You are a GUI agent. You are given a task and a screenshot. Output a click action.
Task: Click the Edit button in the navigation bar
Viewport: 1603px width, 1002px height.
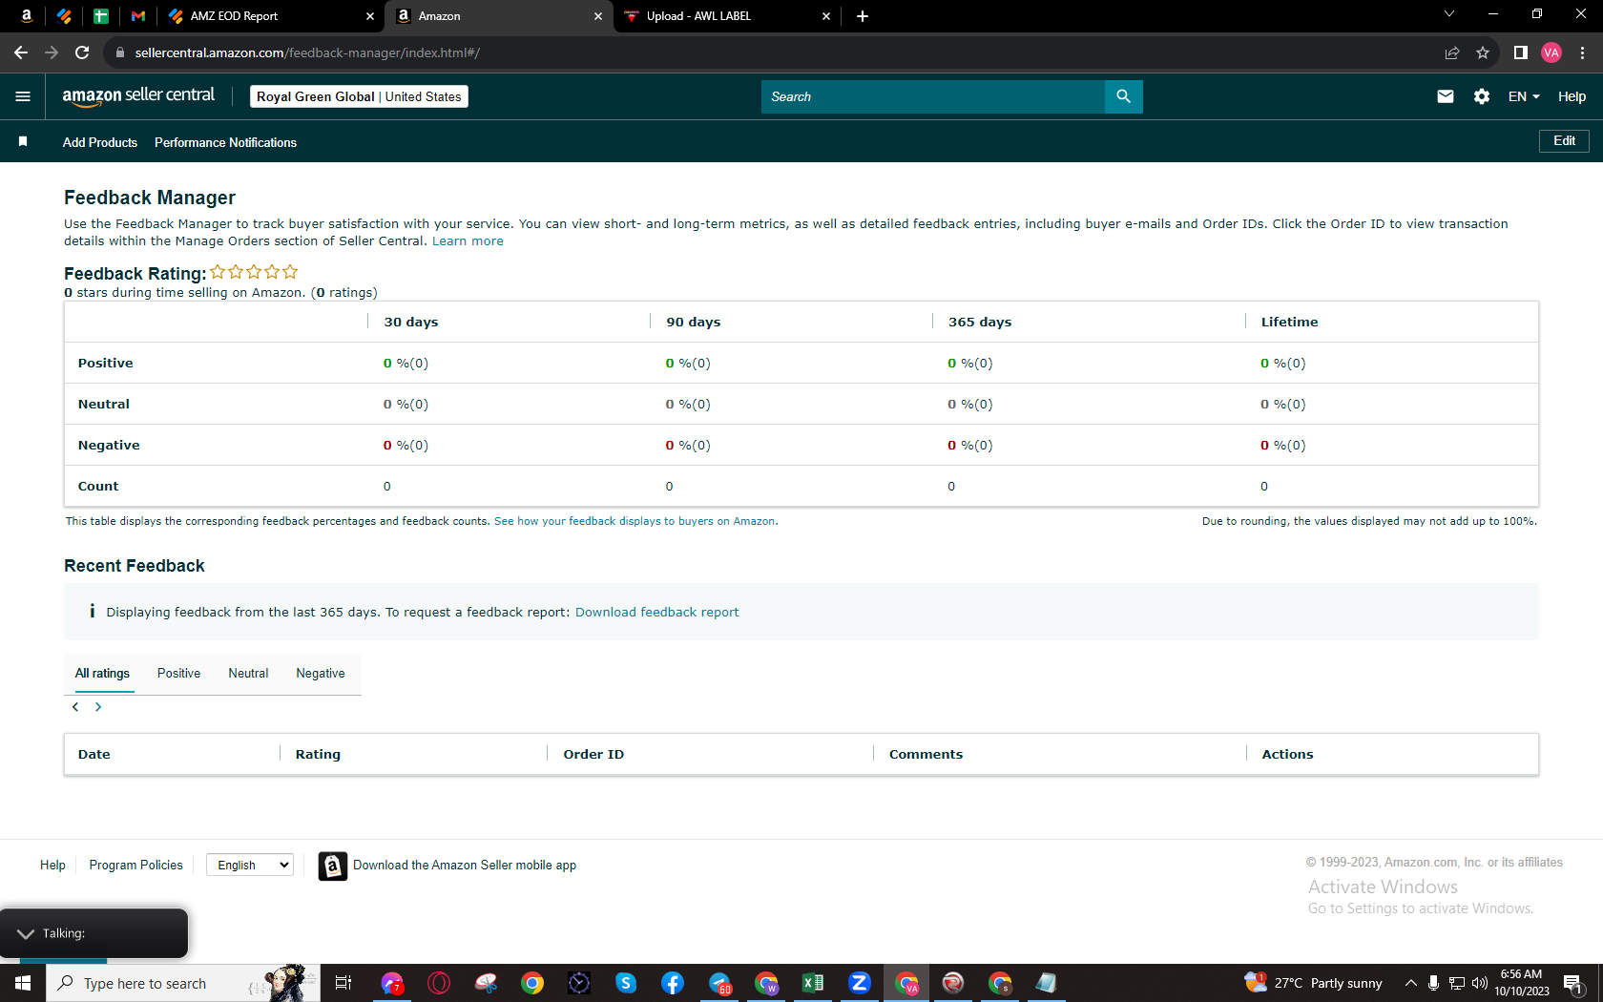[1564, 141]
